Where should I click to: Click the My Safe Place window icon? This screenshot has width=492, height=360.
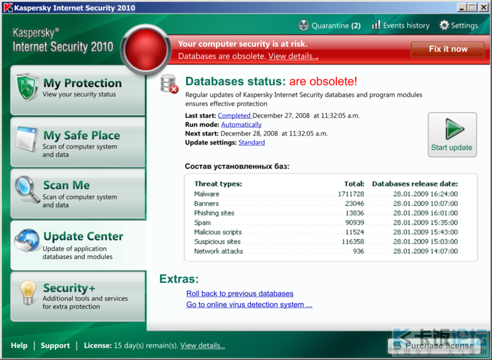27,138
